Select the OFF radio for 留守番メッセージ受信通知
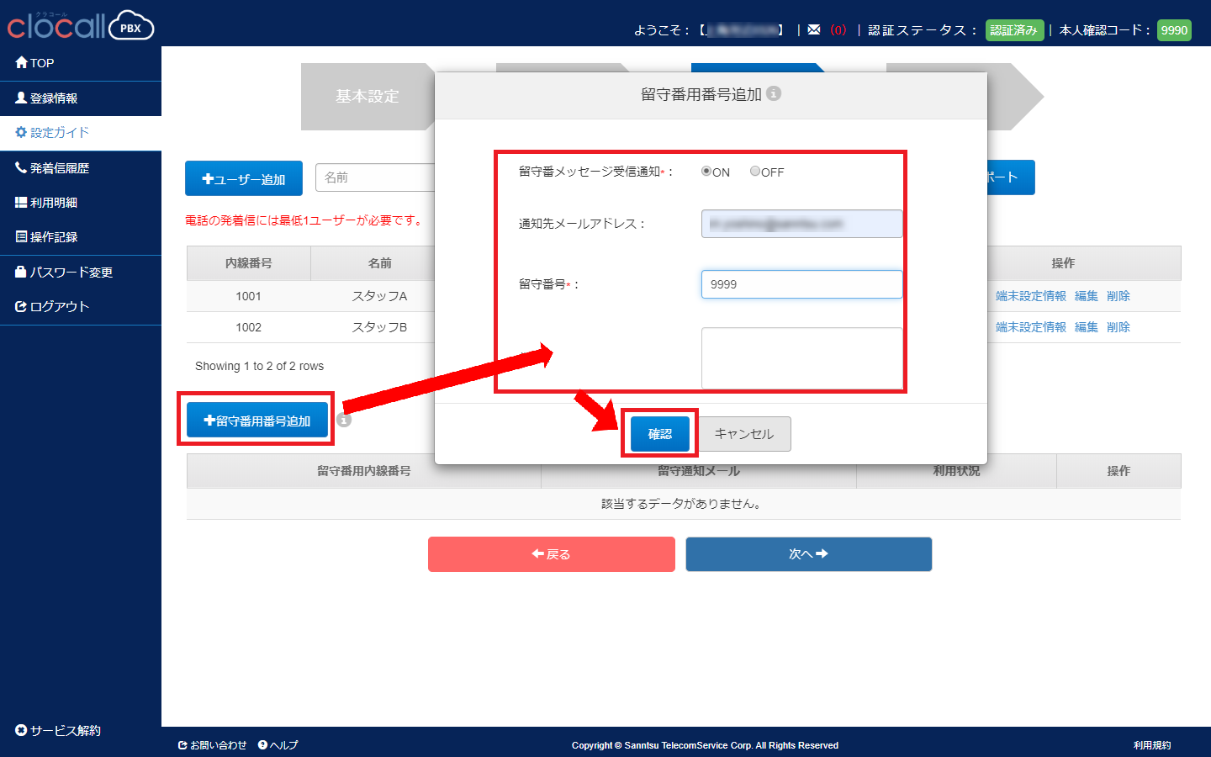The image size is (1211, 757). pyautogui.click(x=755, y=171)
